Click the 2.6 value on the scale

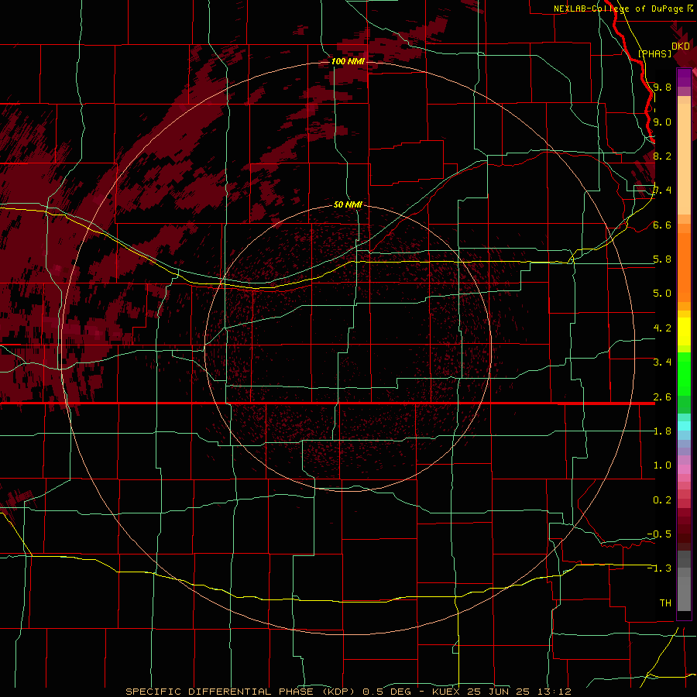pyautogui.click(x=662, y=397)
